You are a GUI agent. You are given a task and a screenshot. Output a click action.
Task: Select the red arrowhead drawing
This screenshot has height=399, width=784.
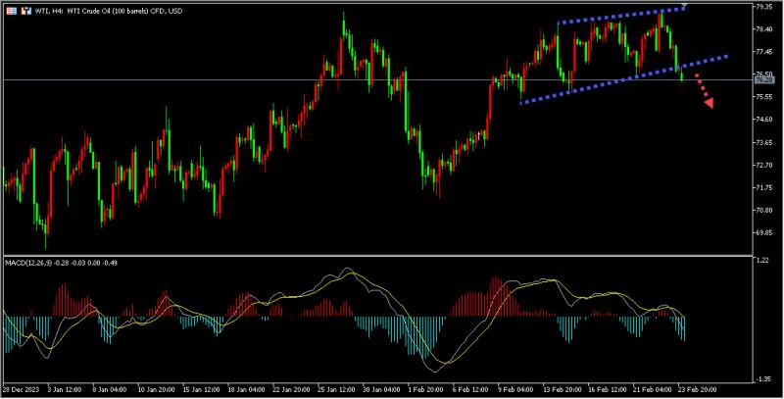point(708,101)
